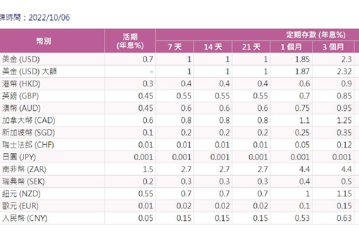Select the 港幣 (HKD) row label
The height and width of the screenshot is (239, 359).
[21, 83]
